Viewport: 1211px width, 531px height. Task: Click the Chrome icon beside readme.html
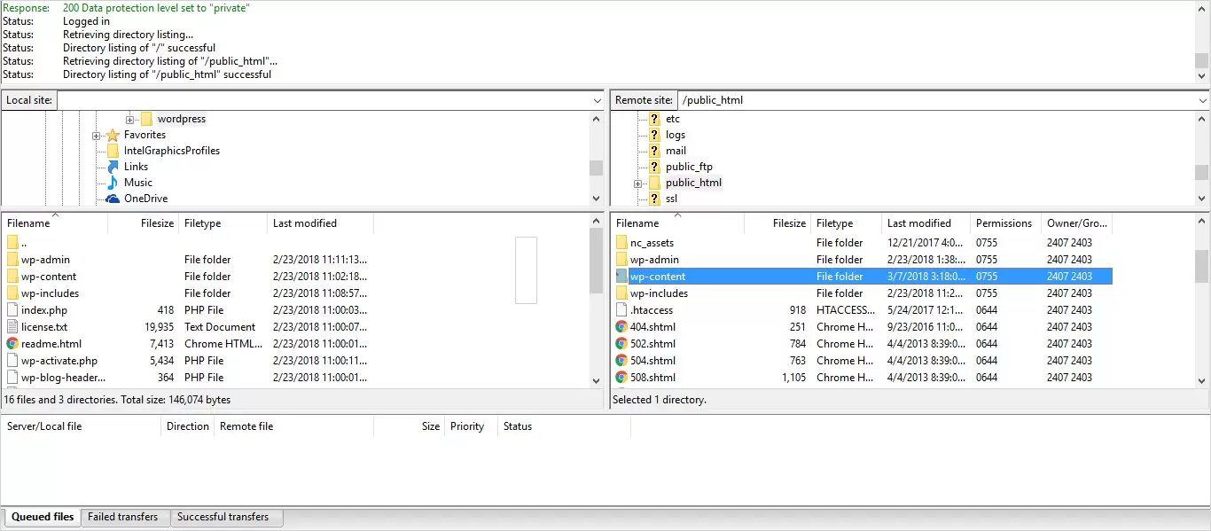pos(12,344)
